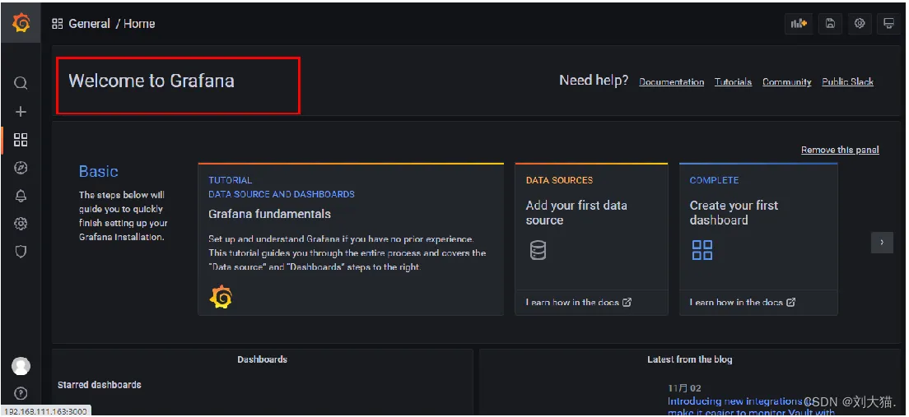
Task: Open the 'Create your first dashboard' card
Action: 758,239
